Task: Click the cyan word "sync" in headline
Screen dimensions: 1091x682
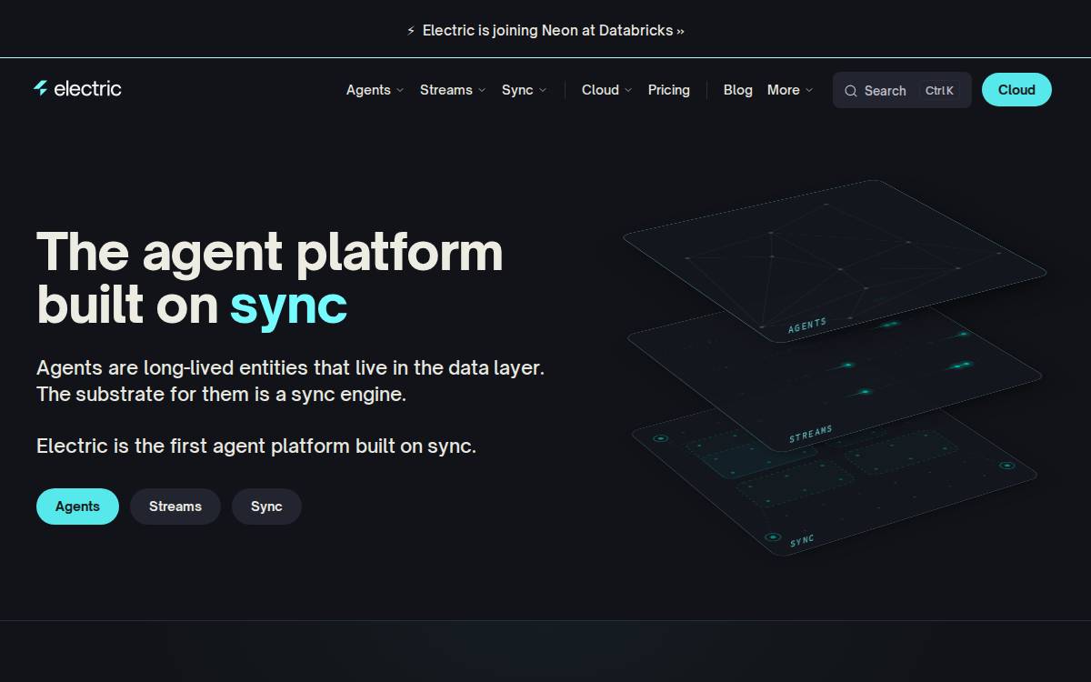Action: click(x=288, y=305)
